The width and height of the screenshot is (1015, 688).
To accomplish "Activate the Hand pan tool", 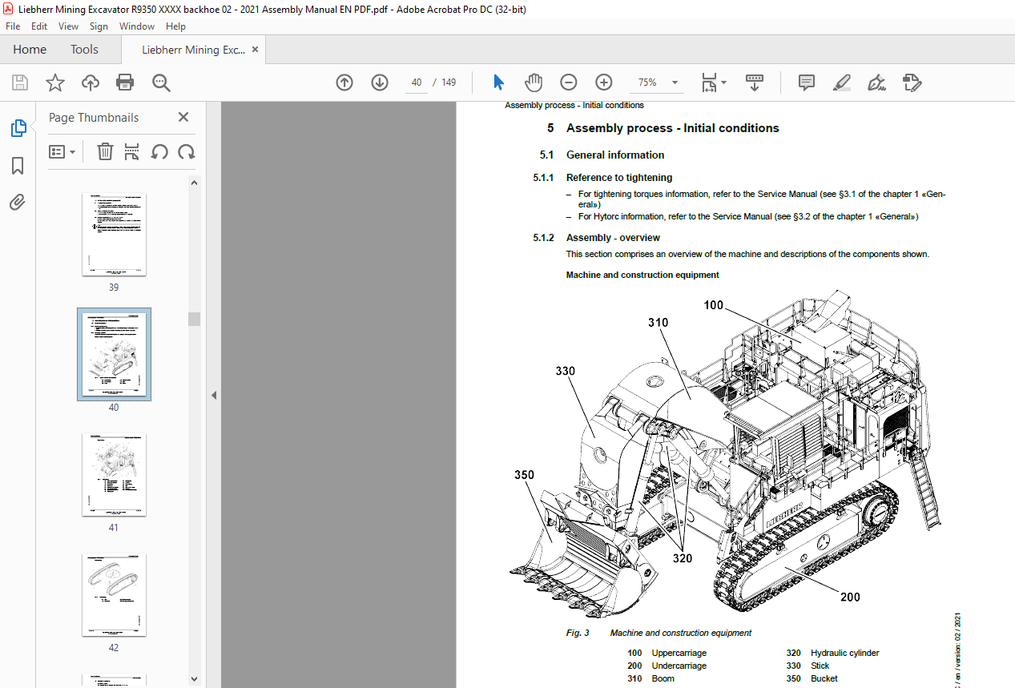I will 534,82.
